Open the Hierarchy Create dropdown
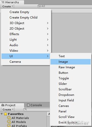 pyautogui.click(x=8, y=6)
